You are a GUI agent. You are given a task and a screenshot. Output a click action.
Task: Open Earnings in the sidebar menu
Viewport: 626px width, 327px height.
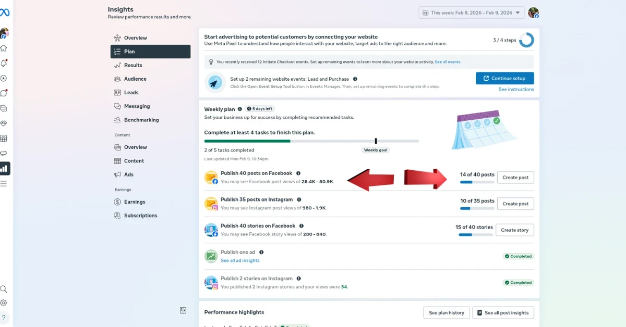point(135,202)
